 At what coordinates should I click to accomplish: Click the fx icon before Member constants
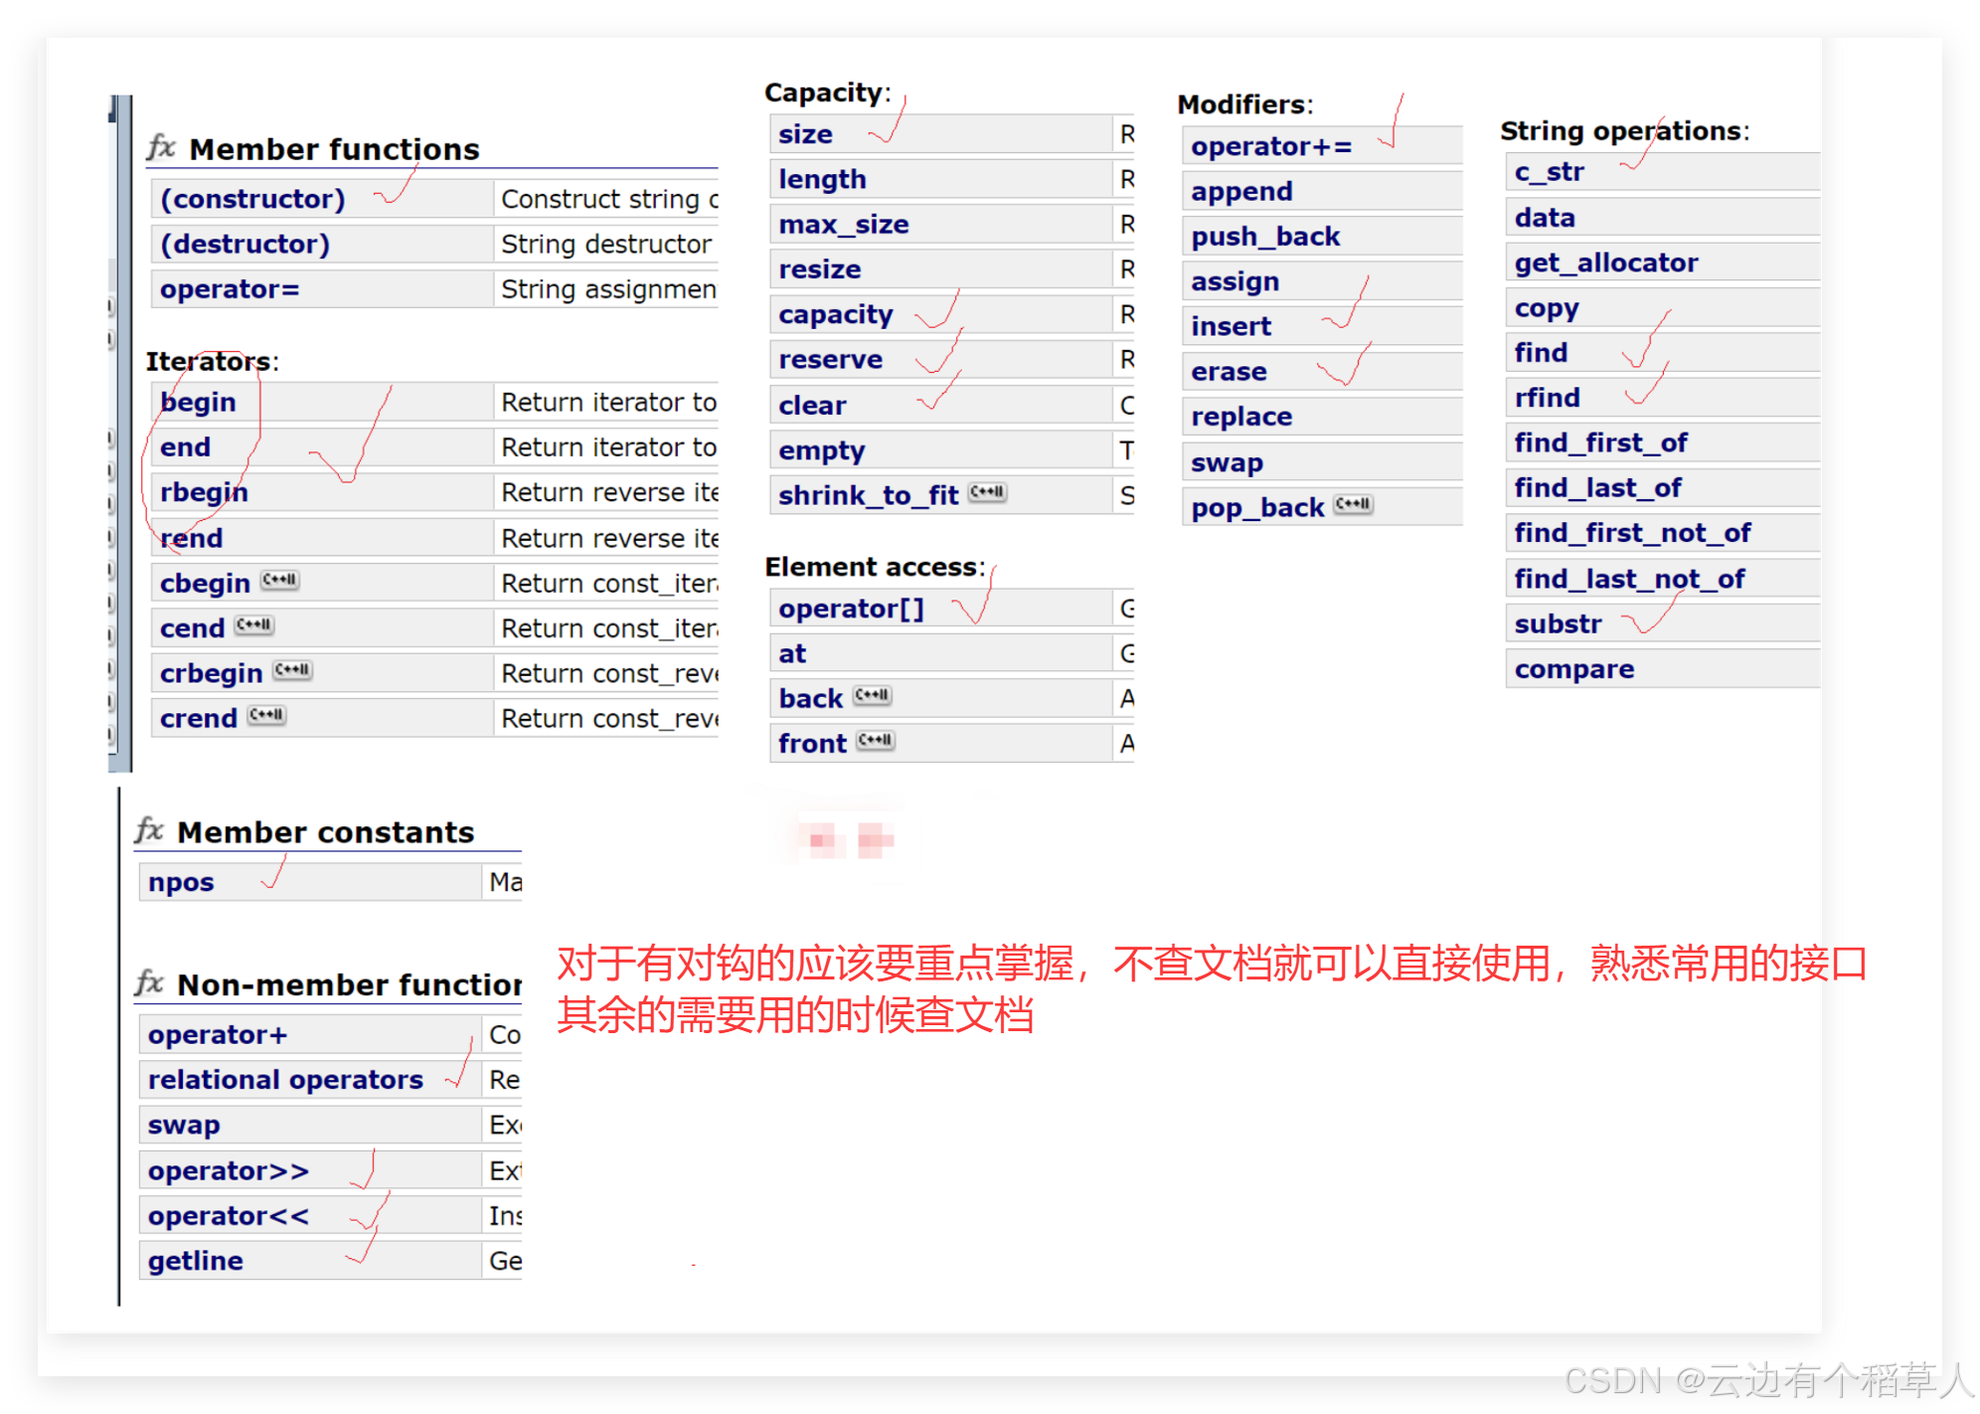(x=149, y=830)
